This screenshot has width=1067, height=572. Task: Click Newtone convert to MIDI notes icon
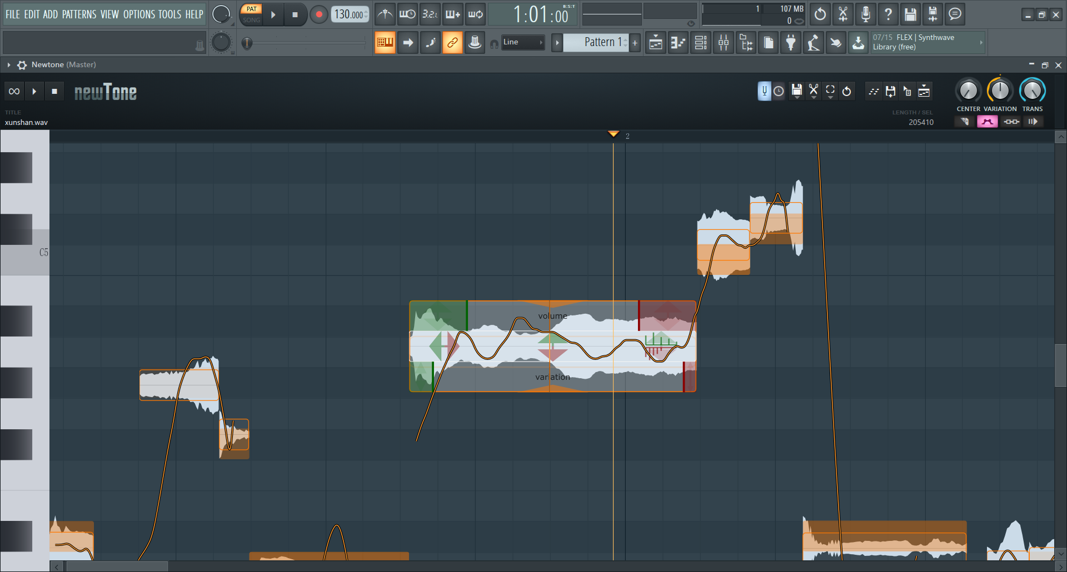click(874, 91)
